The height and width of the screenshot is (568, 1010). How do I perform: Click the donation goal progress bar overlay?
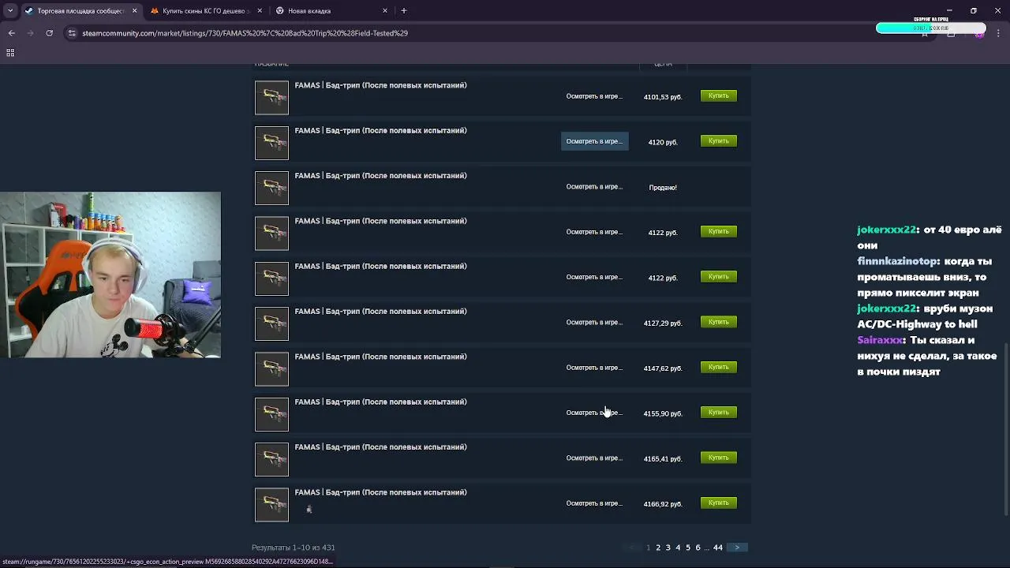931,28
